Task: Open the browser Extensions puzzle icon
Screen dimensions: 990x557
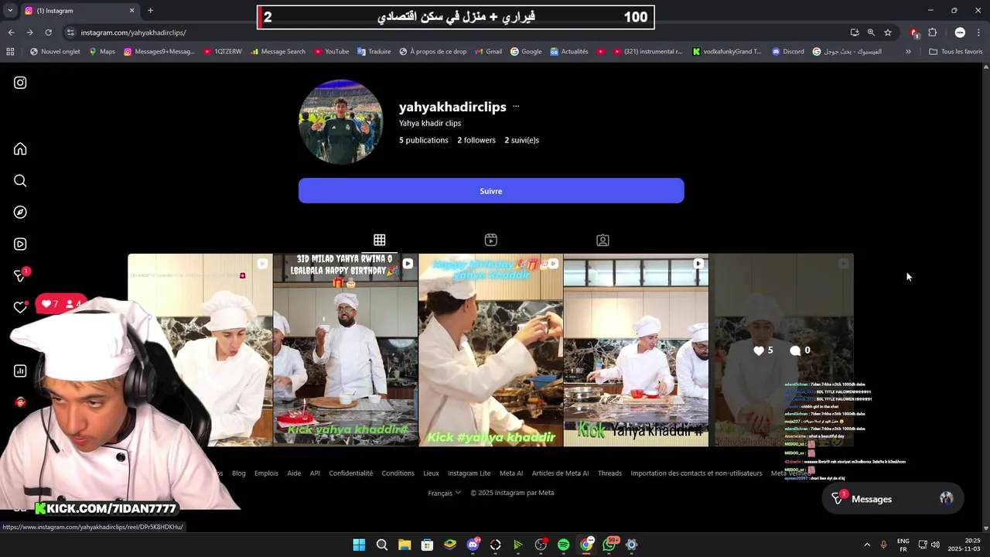Action: click(933, 32)
